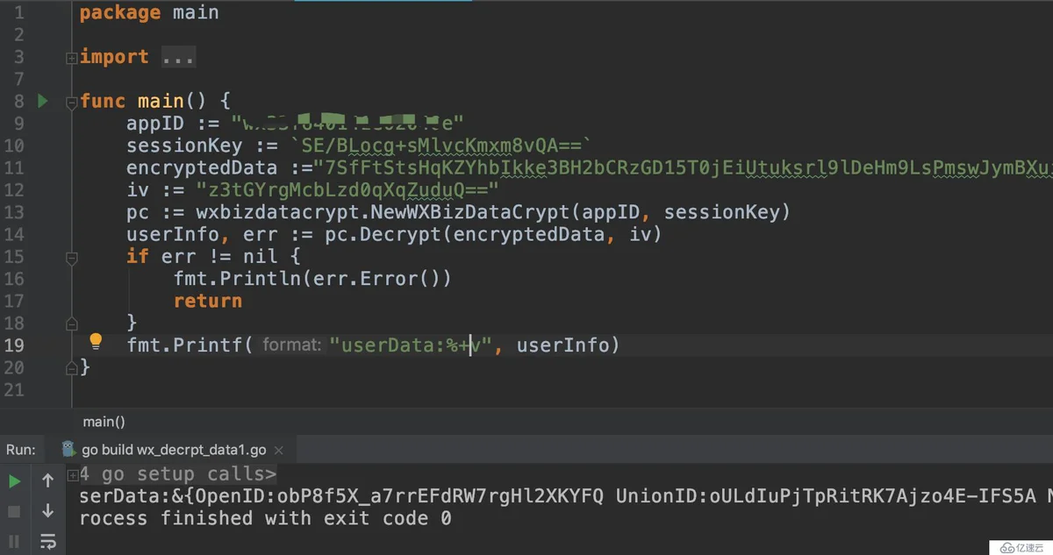Click gopher icon on run tab

pyautogui.click(x=68, y=449)
